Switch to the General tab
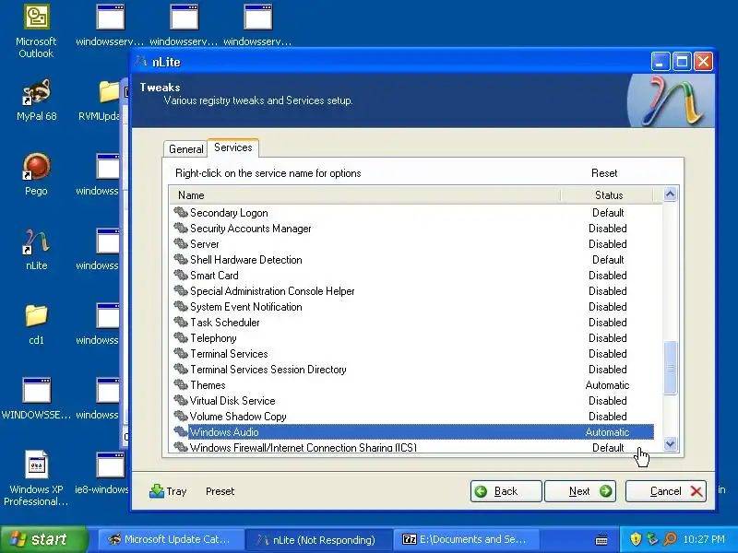This screenshot has height=553, width=738. pos(186,149)
